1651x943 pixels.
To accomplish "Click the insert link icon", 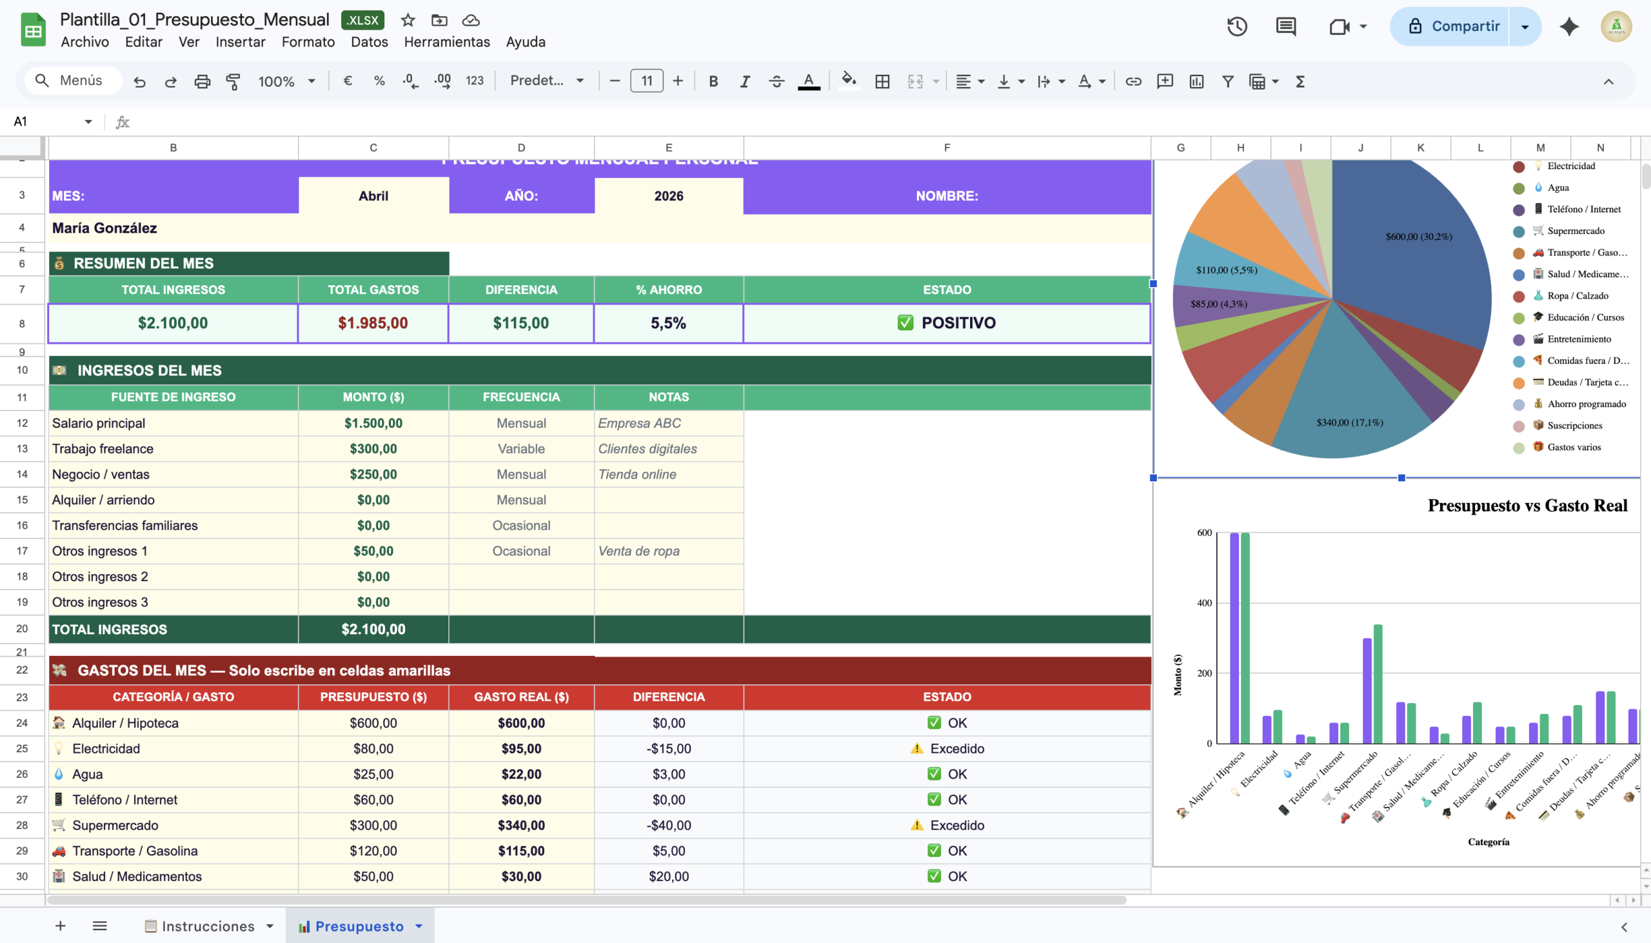I will pyautogui.click(x=1133, y=81).
